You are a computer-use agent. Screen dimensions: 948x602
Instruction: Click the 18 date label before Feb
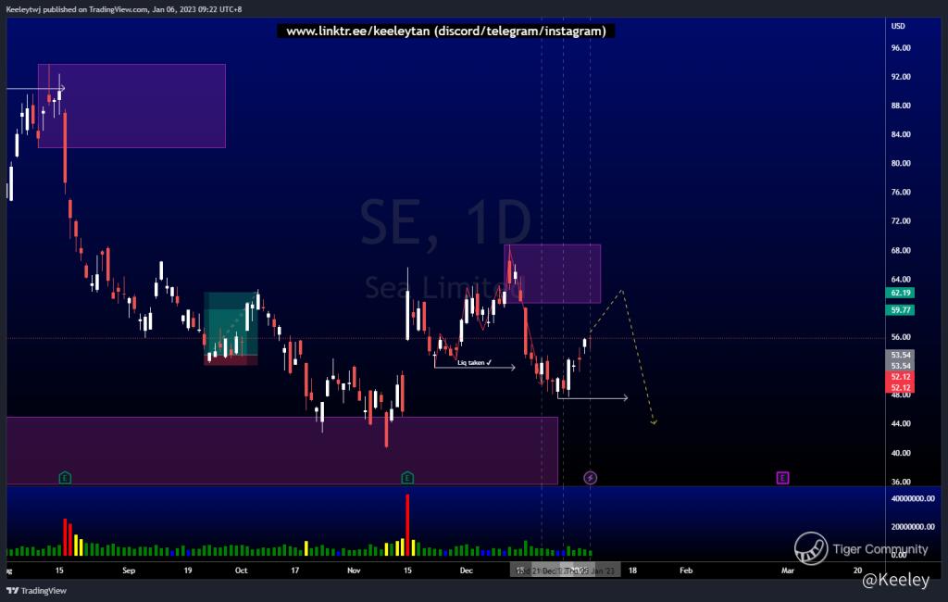click(632, 571)
